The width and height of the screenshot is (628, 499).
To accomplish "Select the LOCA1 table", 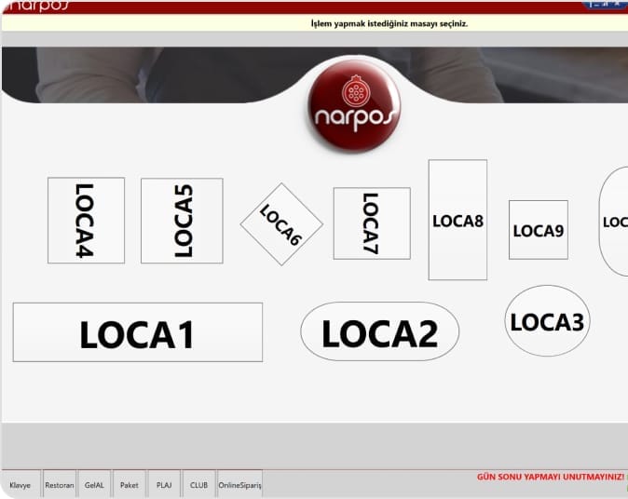I will [137, 332].
